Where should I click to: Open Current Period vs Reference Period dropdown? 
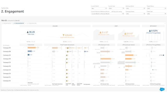(108, 14)
